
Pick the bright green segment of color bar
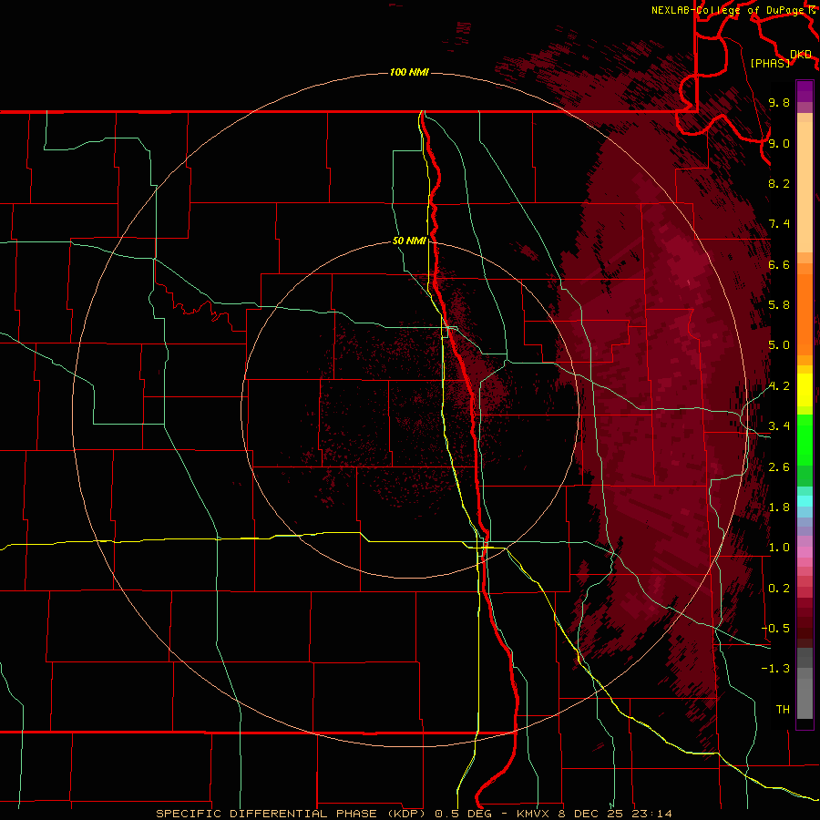click(805, 442)
